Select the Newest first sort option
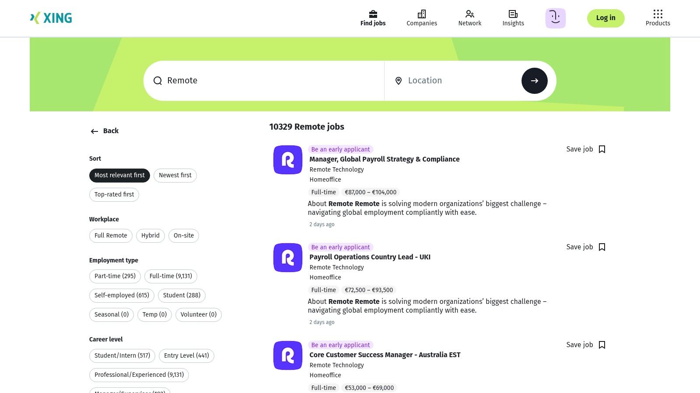The width and height of the screenshot is (700, 393). (175, 175)
